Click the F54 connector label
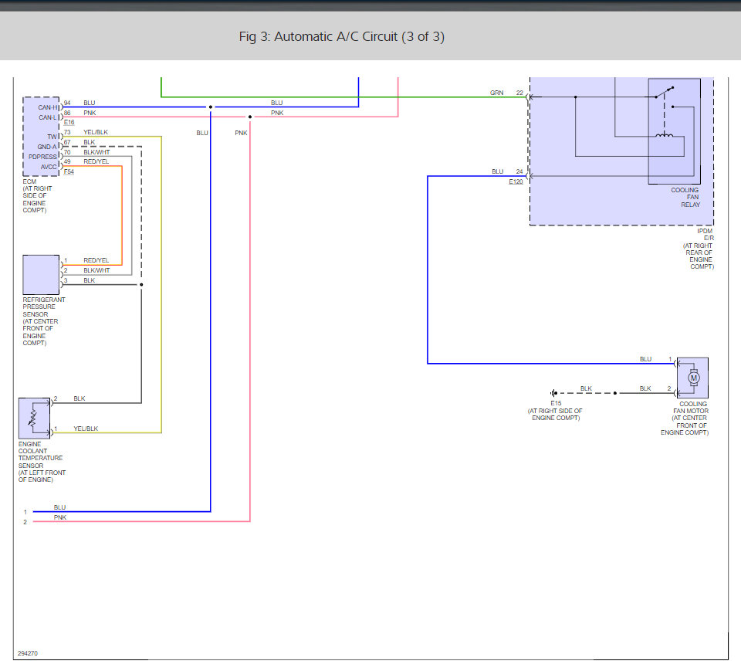Image resolution: width=741 pixels, height=671 pixels. pyautogui.click(x=69, y=171)
